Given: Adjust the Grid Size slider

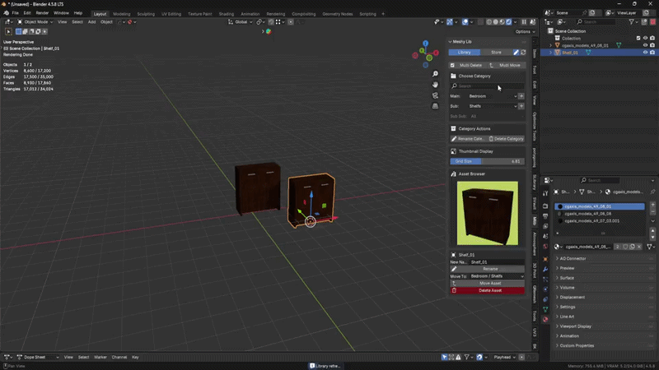Looking at the screenshot, I should [x=487, y=161].
